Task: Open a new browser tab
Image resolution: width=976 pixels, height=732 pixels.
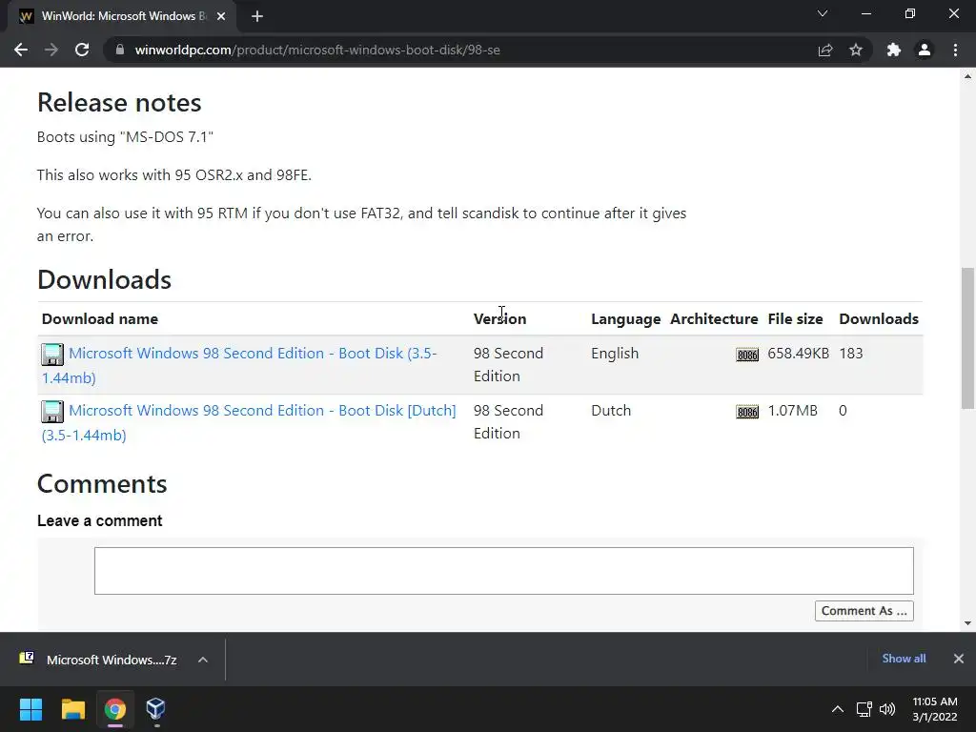Action: point(257,16)
